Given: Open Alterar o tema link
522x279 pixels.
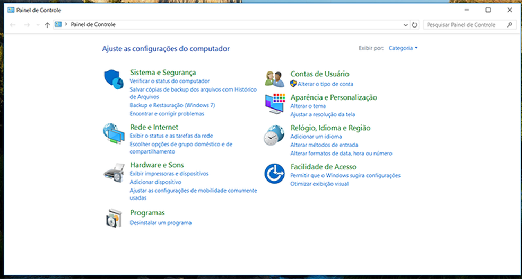Looking at the screenshot, I should [308, 106].
